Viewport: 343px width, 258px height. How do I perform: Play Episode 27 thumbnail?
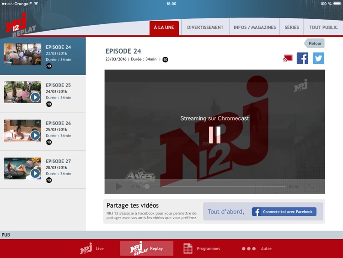click(x=22, y=168)
